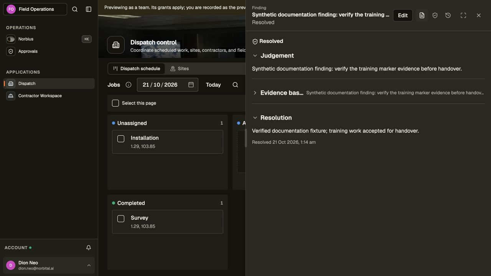
Task: Click the Dispatch control building icon
Action: [x=116, y=45]
